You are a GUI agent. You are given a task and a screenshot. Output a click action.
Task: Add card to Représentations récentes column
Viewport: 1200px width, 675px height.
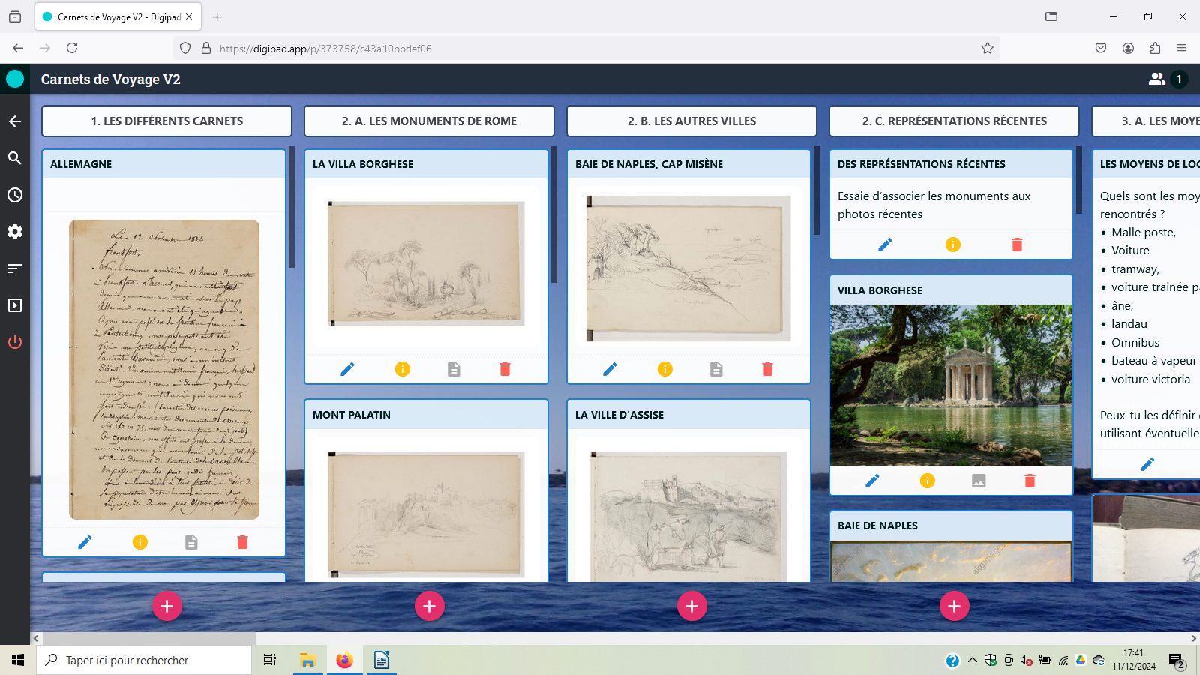955,606
